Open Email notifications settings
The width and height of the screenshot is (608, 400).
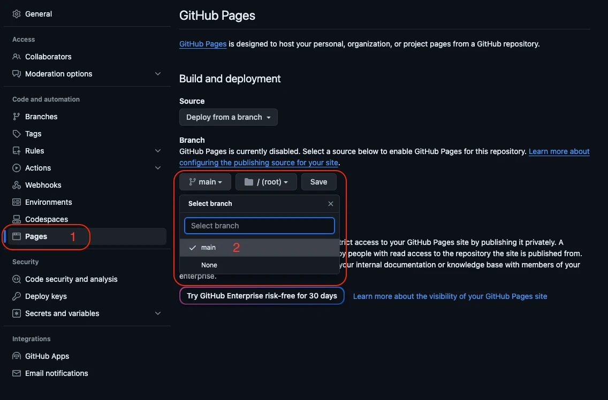56,373
